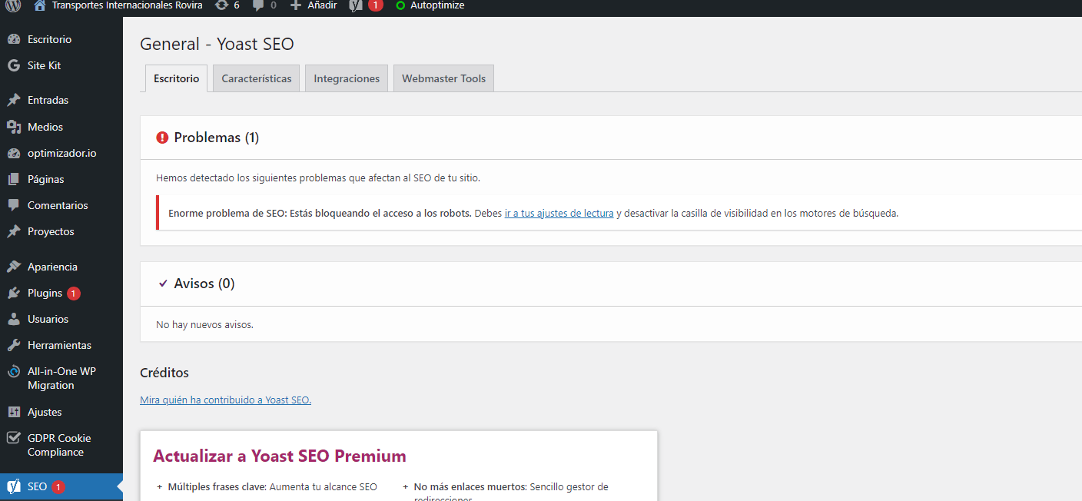Open Comentarios speech bubble icon in sidebar
This screenshot has width=1082, height=501.
[13, 205]
